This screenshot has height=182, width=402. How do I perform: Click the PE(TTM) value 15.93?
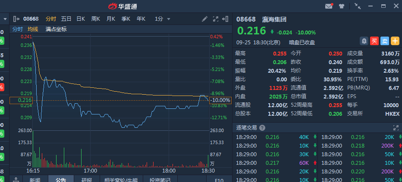(x=392, y=79)
